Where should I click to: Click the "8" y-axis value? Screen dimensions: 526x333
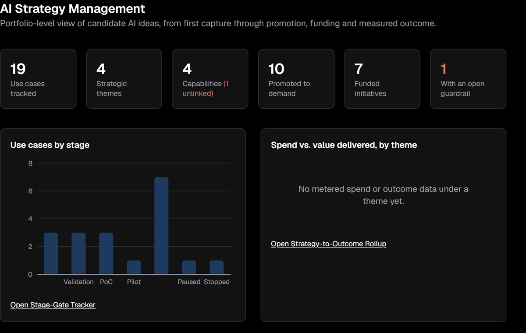pos(30,163)
